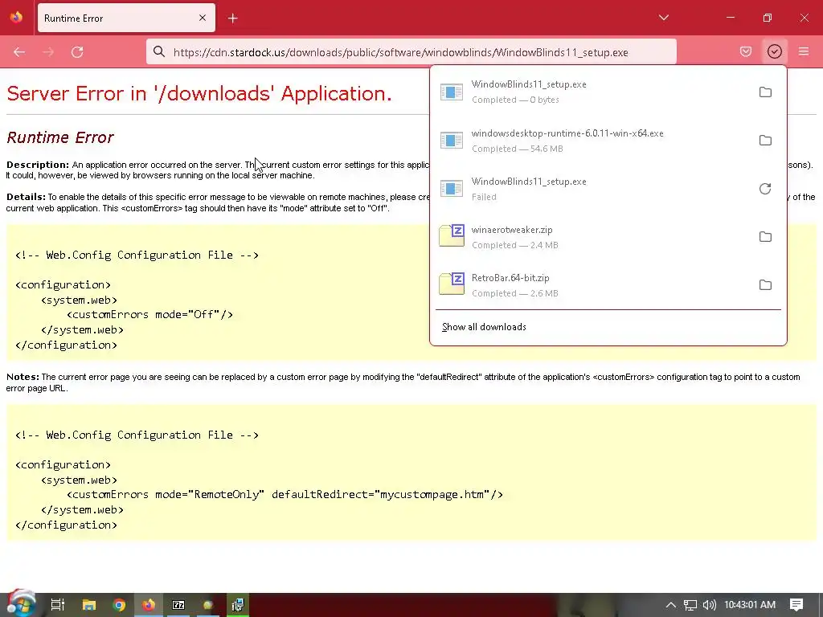Open network status tray icon

tap(690, 605)
